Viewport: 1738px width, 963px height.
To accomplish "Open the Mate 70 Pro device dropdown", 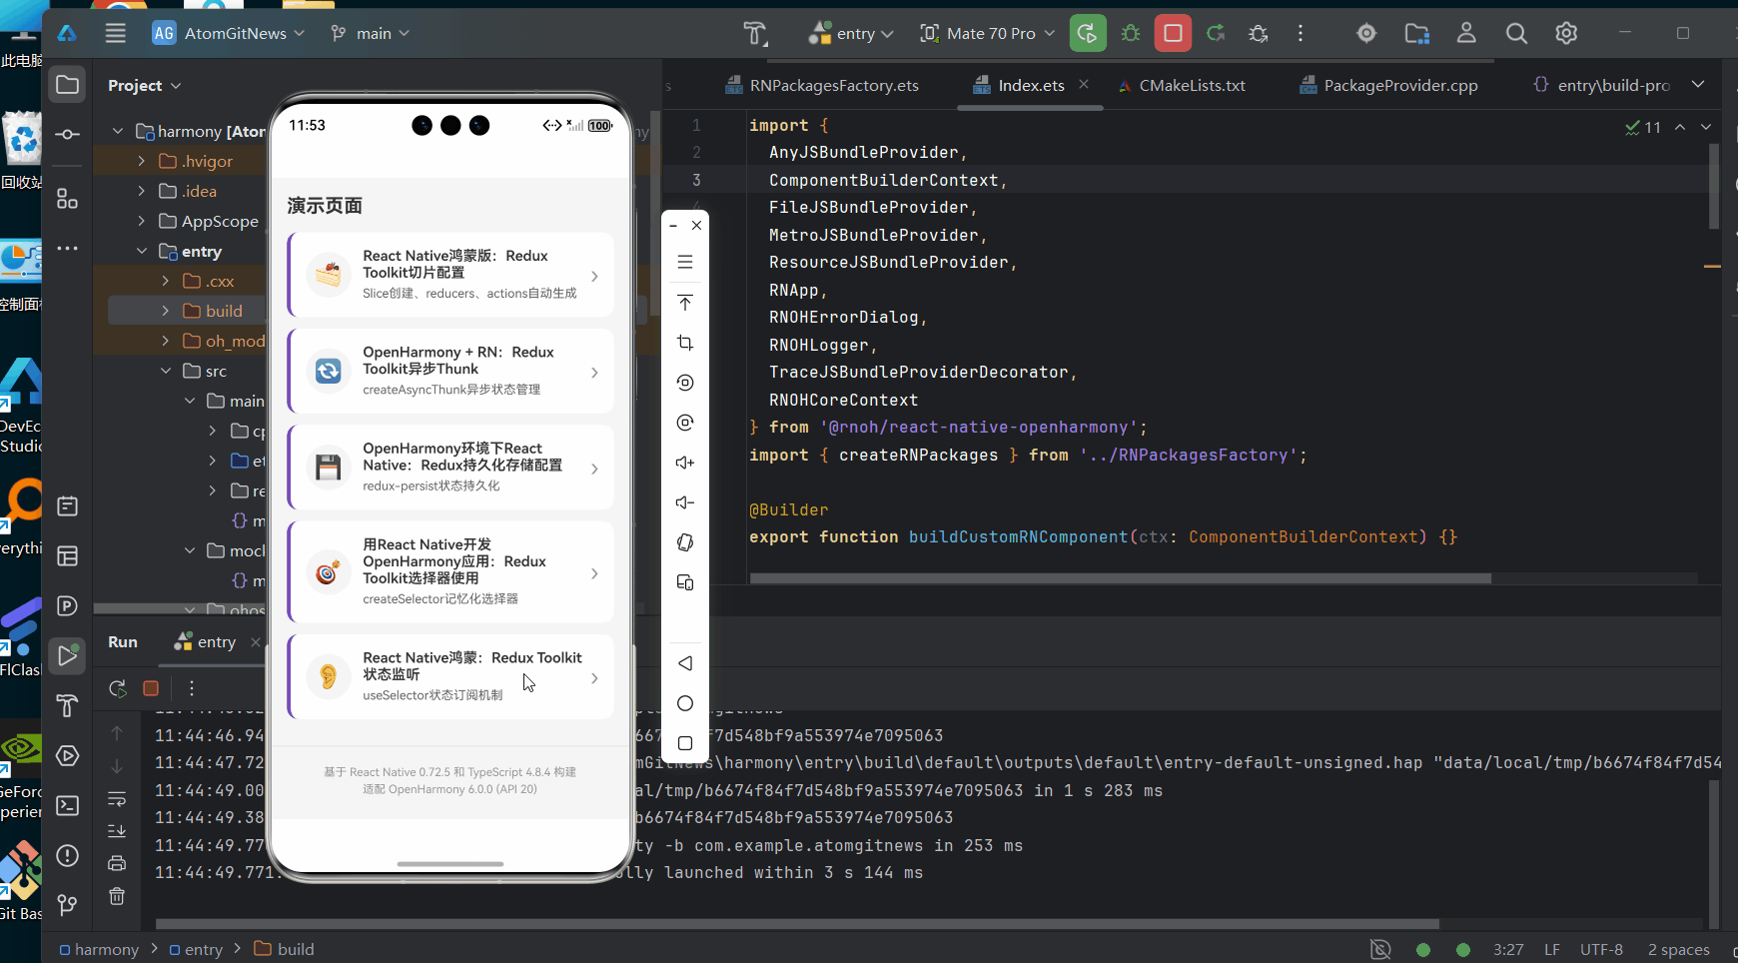I will (987, 33).
